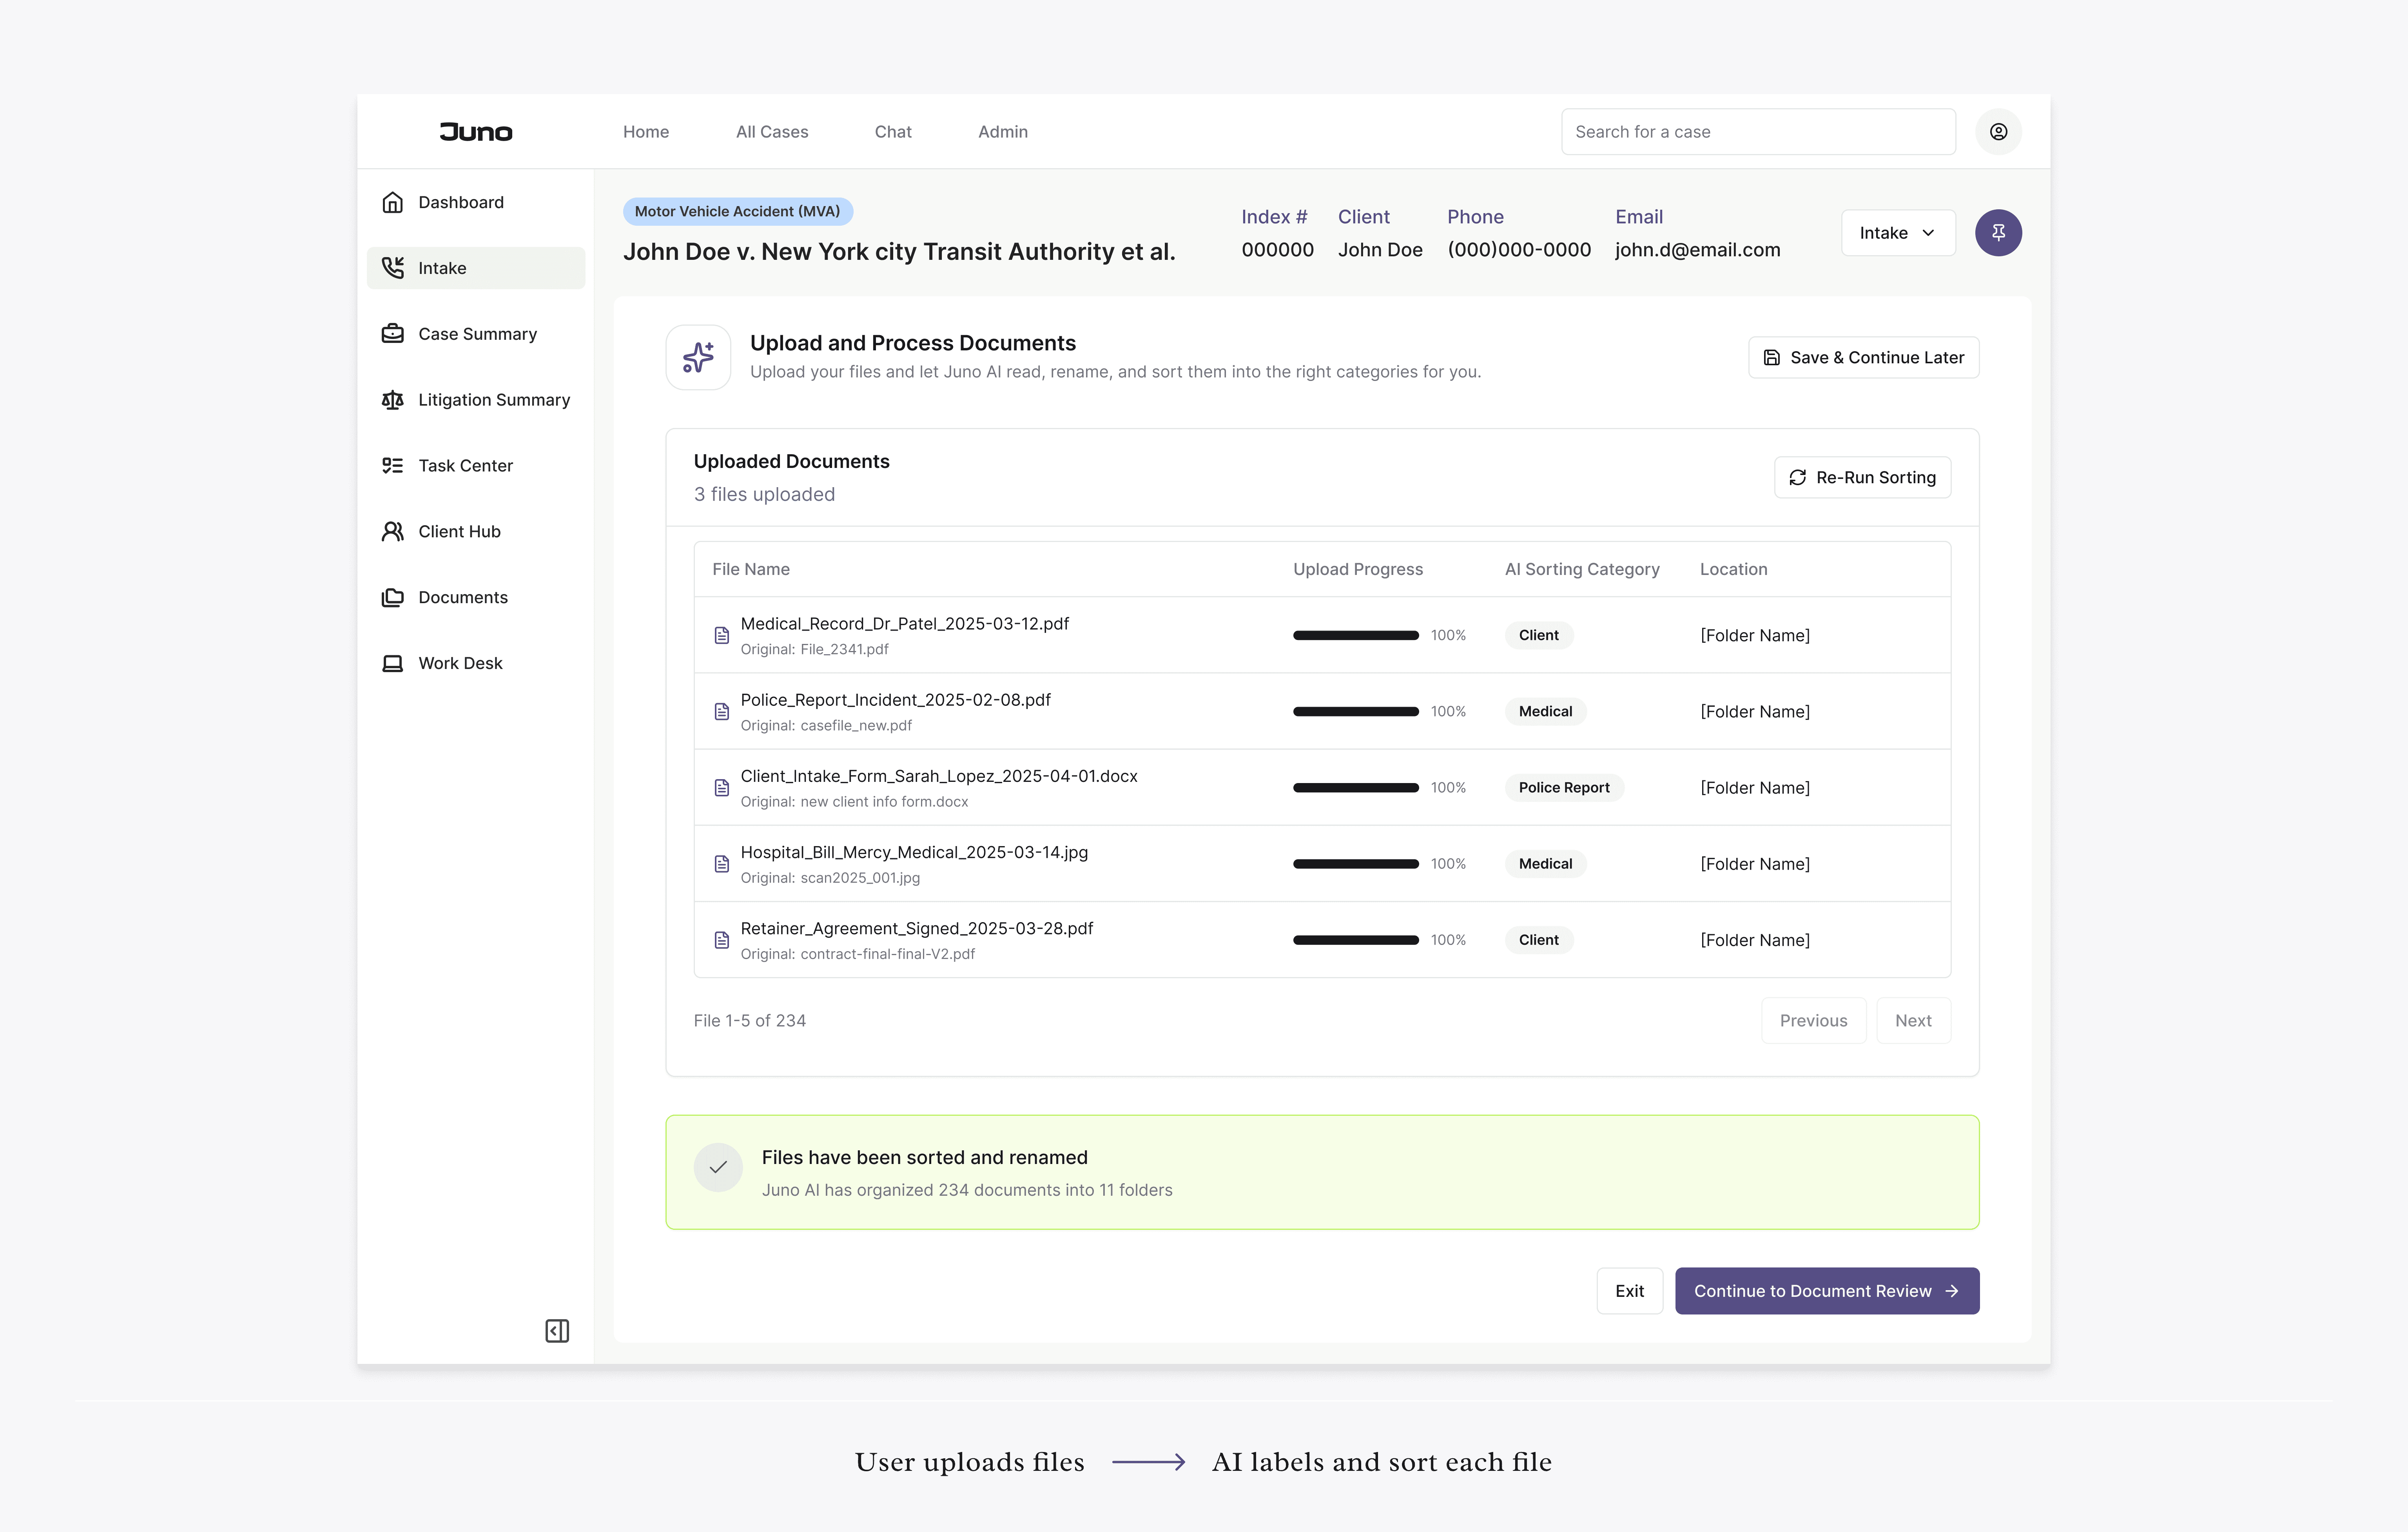Open the Chat nav tab
Image resolution: width=2408 pixels, height=1532 pixels.
(892, 132)
